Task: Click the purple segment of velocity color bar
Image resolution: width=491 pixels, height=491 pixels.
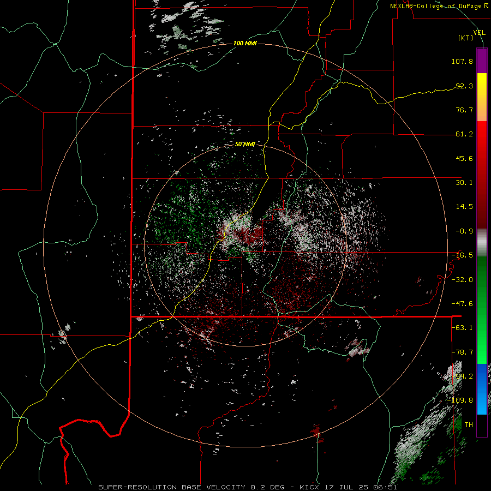Action: pos(482,61)
